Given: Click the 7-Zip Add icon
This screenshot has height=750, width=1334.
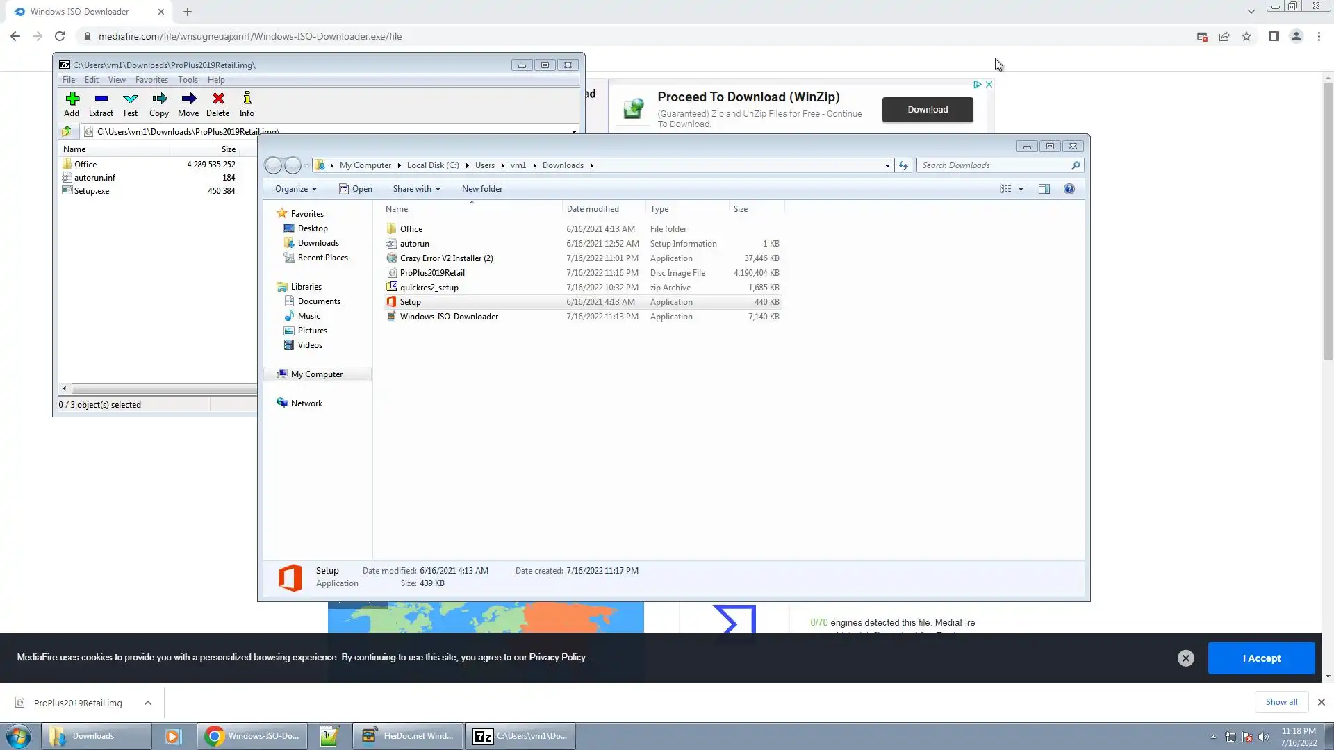Looking at the screenshot, I should (x=72, y=103).
